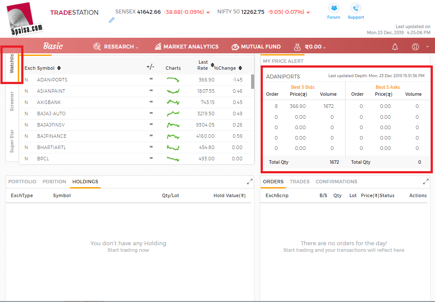Open the BAJAJFINSV mini chart
This screenshot has height=302, width=435.
[x=173, y=125]
